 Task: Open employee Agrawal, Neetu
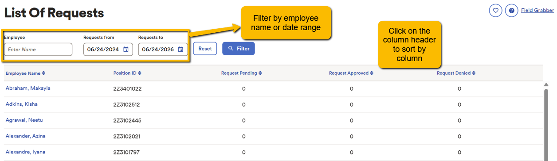tap(24, 120)
